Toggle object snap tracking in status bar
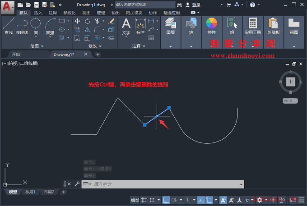307x206 pixels. [201, 200]
